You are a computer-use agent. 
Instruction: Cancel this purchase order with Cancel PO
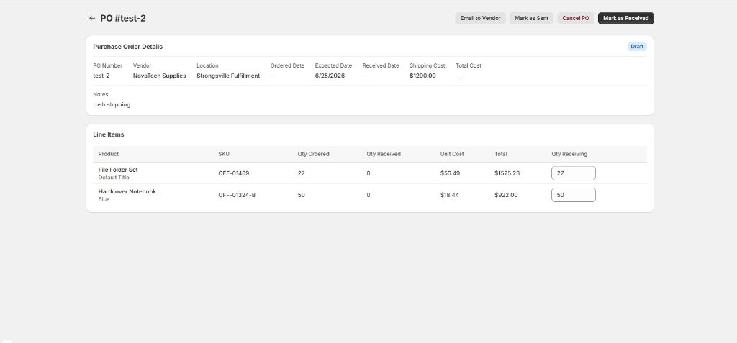click(x=576, y=18)
